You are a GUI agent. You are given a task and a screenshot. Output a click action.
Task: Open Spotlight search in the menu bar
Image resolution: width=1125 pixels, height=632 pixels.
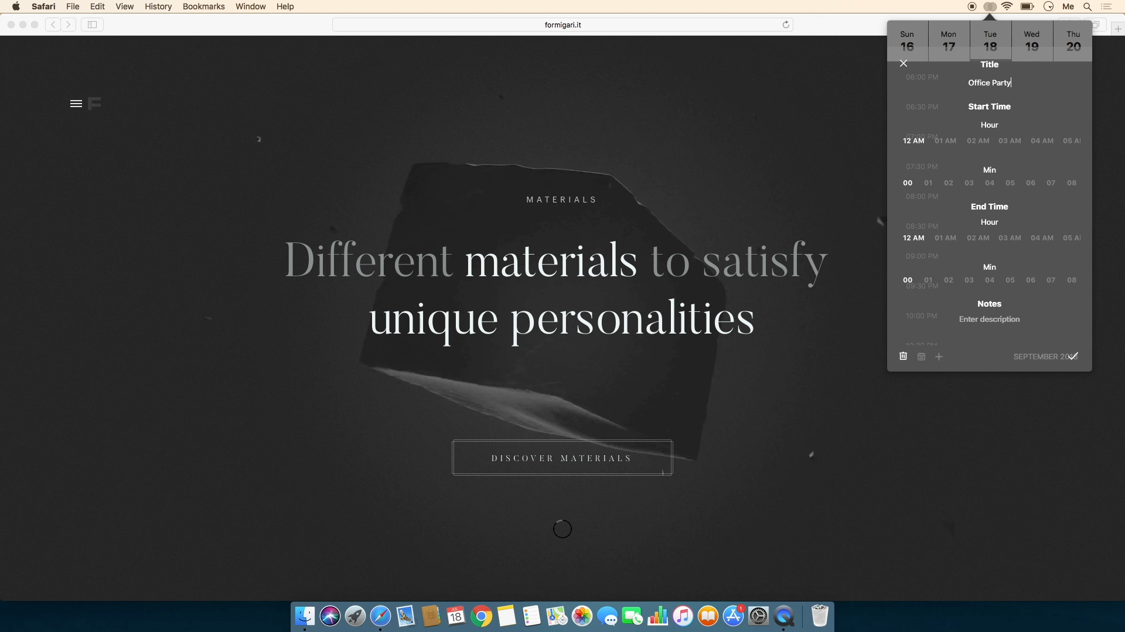pos(1087,6)
